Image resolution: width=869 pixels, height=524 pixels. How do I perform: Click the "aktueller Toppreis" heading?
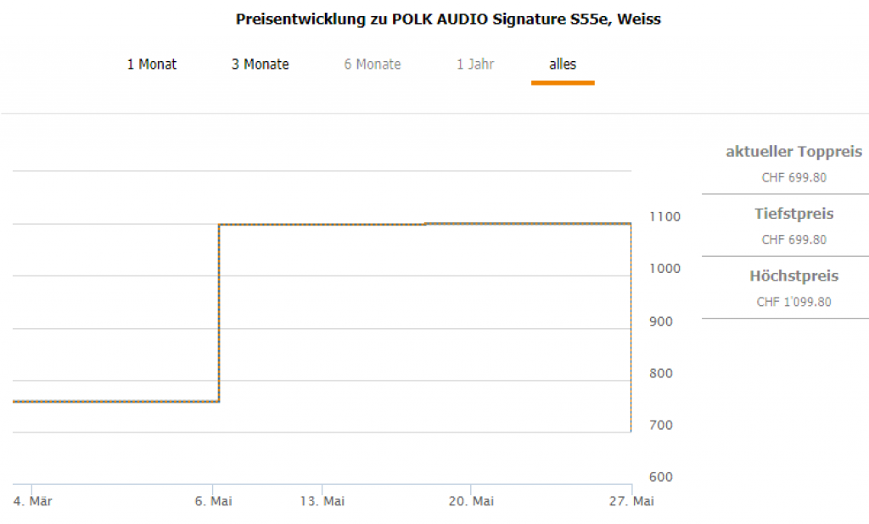coord(793,152)
